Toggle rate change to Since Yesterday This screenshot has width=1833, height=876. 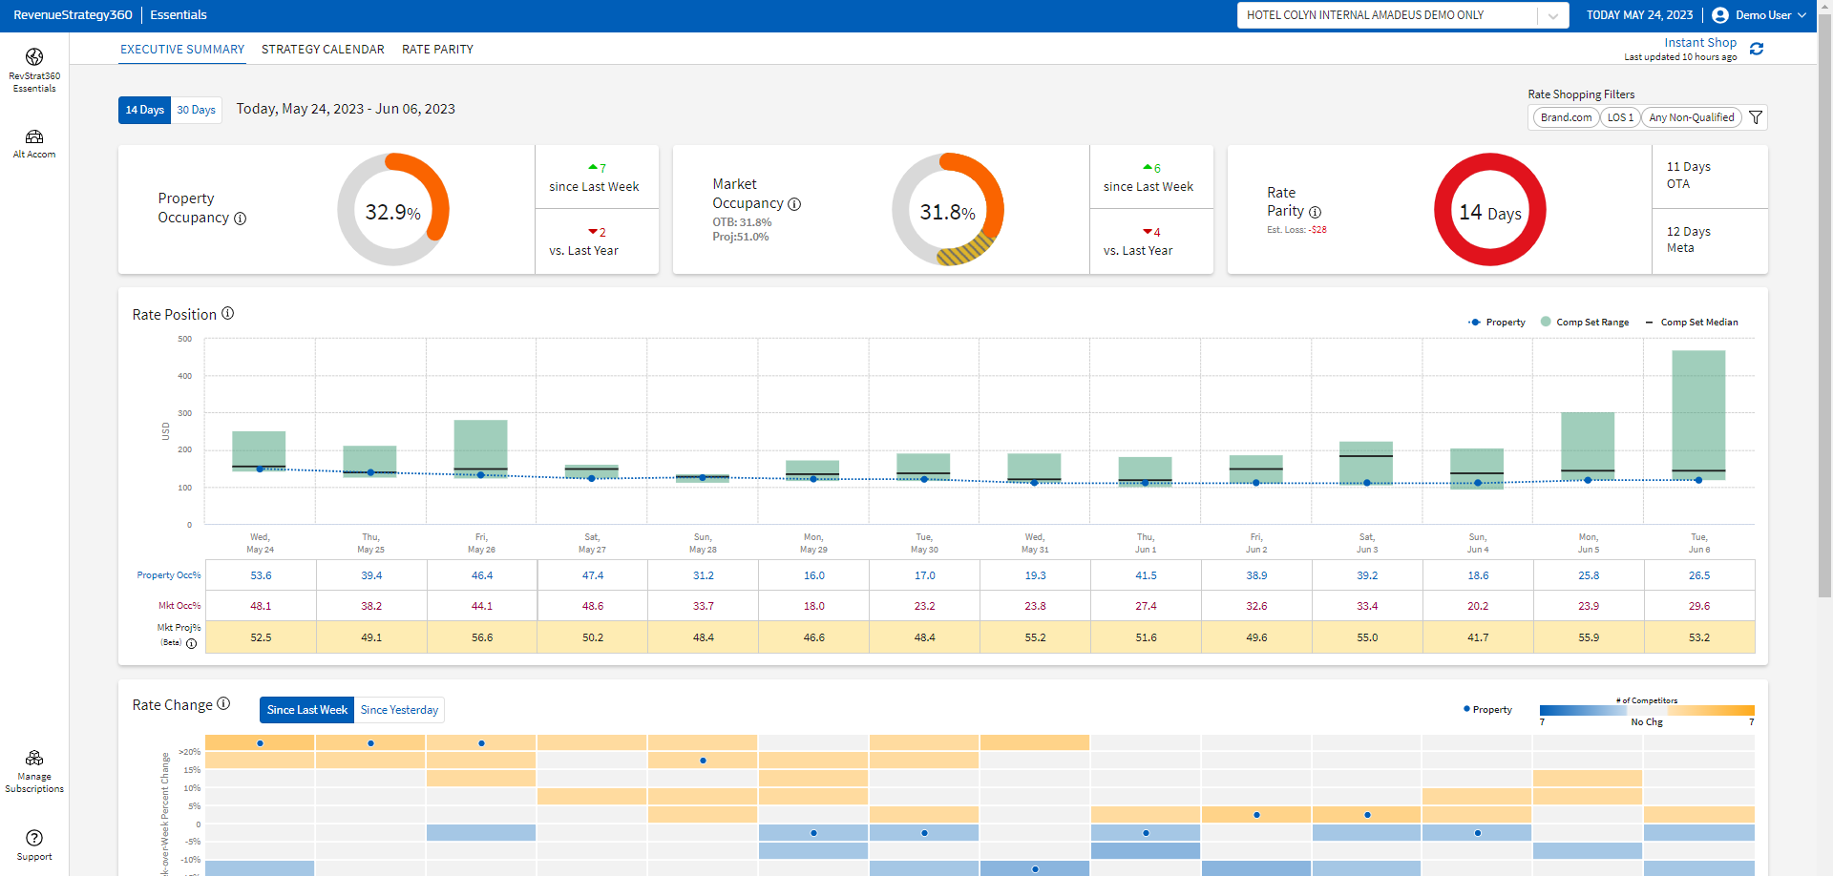point(399,710)
